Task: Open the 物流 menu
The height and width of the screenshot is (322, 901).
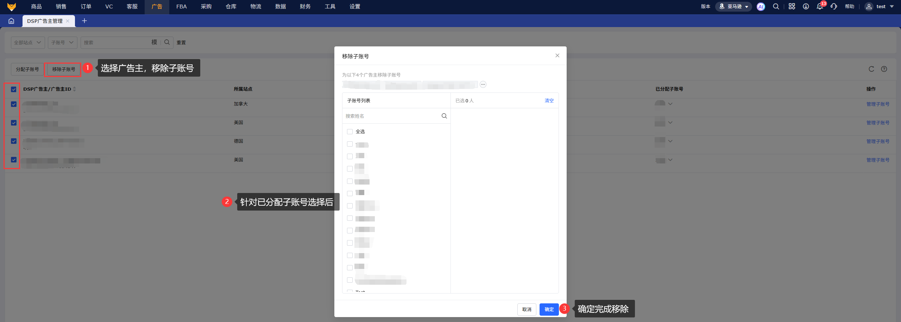Action: [x=256, y=7]
